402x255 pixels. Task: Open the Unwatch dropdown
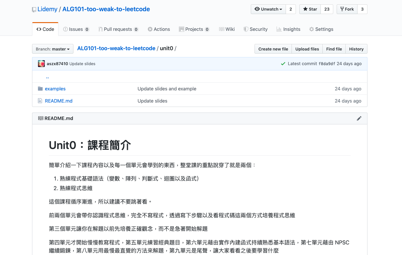tap(268, 9)
